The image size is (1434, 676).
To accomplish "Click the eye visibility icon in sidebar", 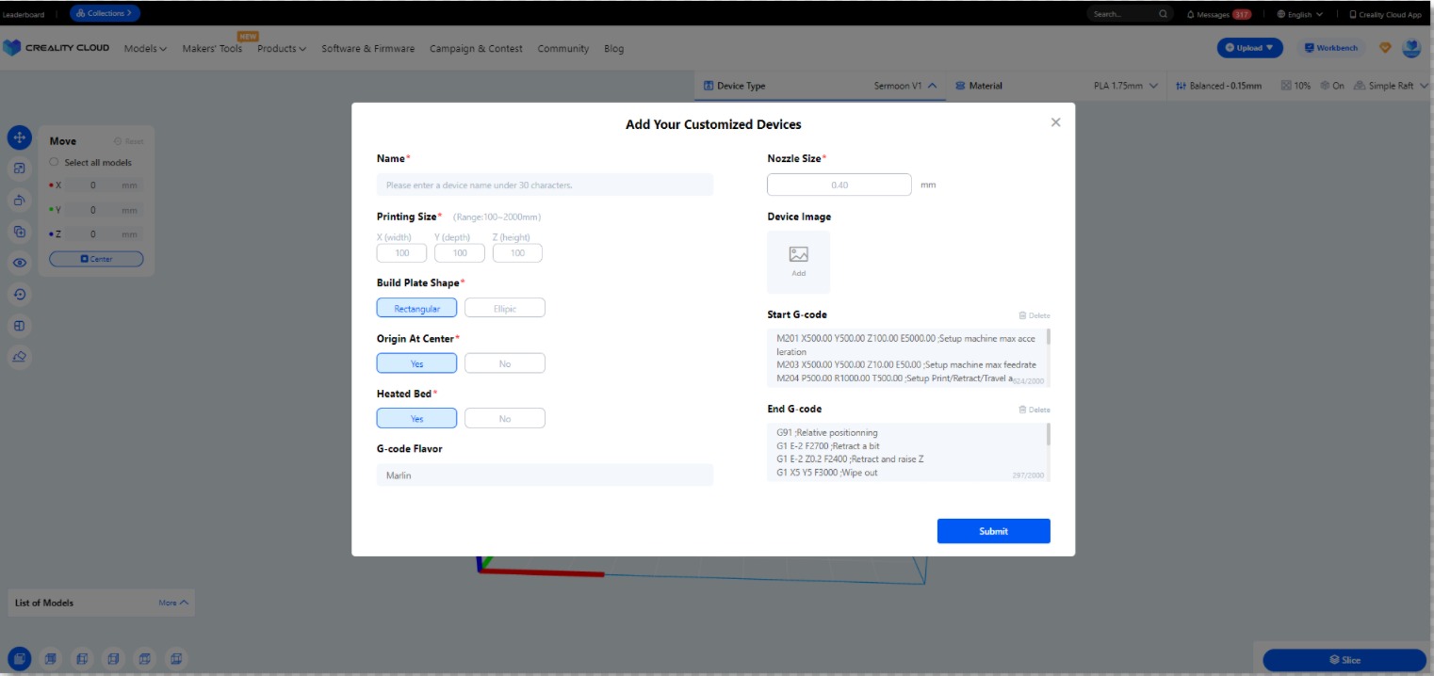I will 19,263.
